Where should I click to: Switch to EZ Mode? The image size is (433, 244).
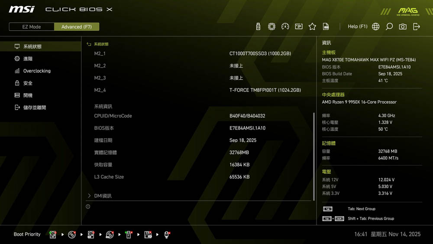(32, 27)
